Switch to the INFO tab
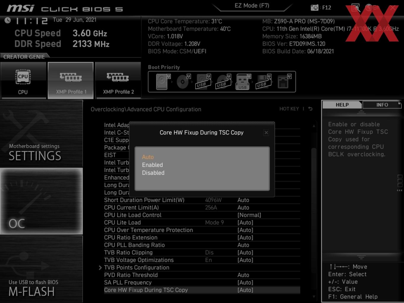The image size is (404, 303). (382, 105)
